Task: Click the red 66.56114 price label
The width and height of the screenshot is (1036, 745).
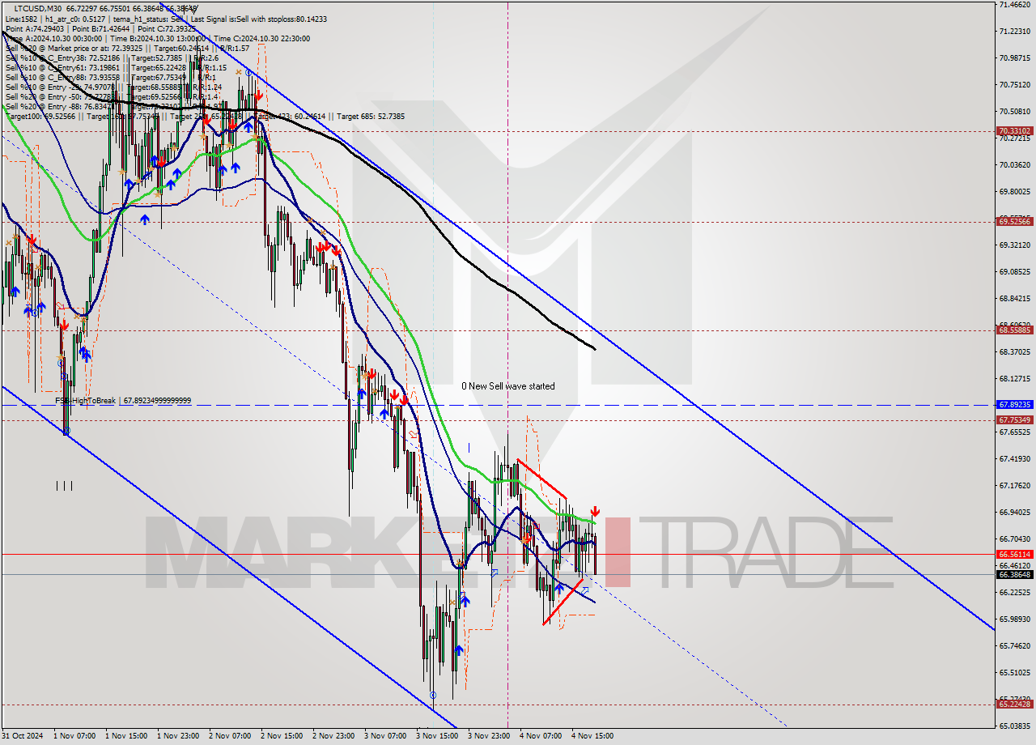Action: tap(1015, 554)
